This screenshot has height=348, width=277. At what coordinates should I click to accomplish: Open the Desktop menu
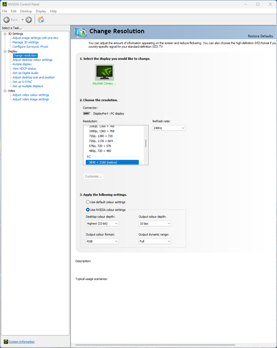click(26, 11)
